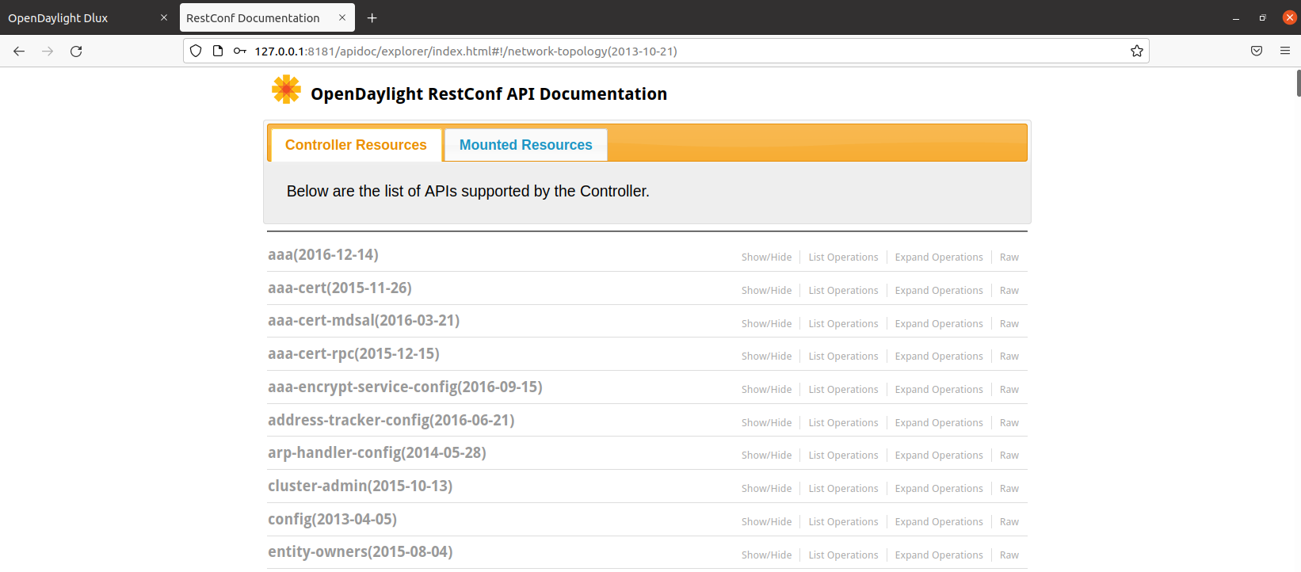Reload the page with the refresh icon
The width and height of the screenshot is (1301, 572).
pyautogui.click(x=76, y=51)
